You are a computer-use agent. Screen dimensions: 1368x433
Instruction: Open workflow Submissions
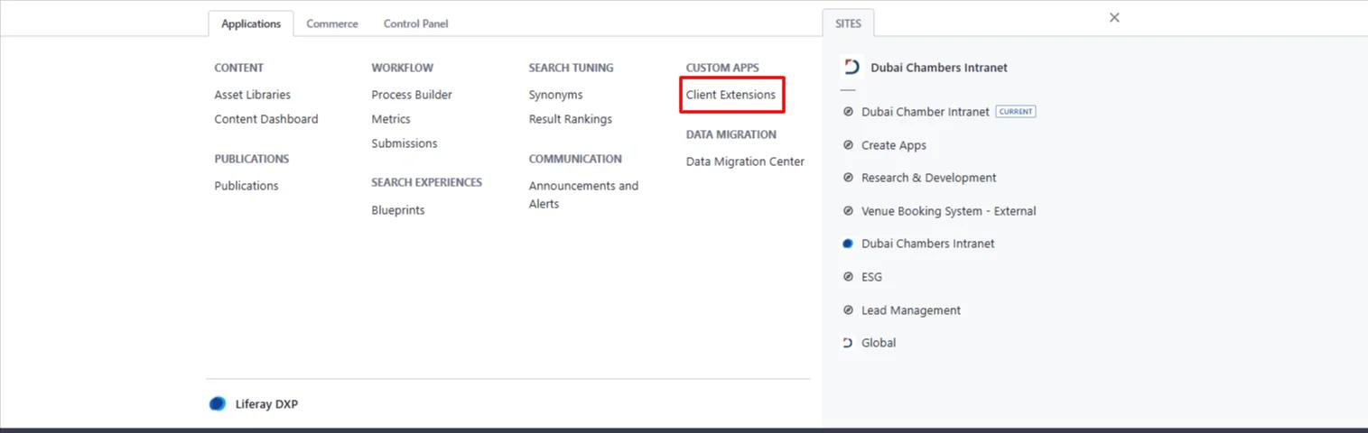[x=404, y=143]
